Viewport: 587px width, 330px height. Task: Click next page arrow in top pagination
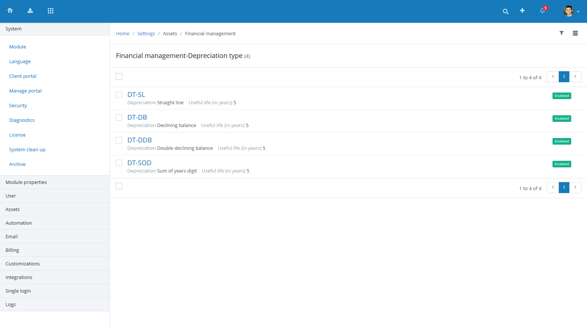pyautogui.click(x=575, y=76)
